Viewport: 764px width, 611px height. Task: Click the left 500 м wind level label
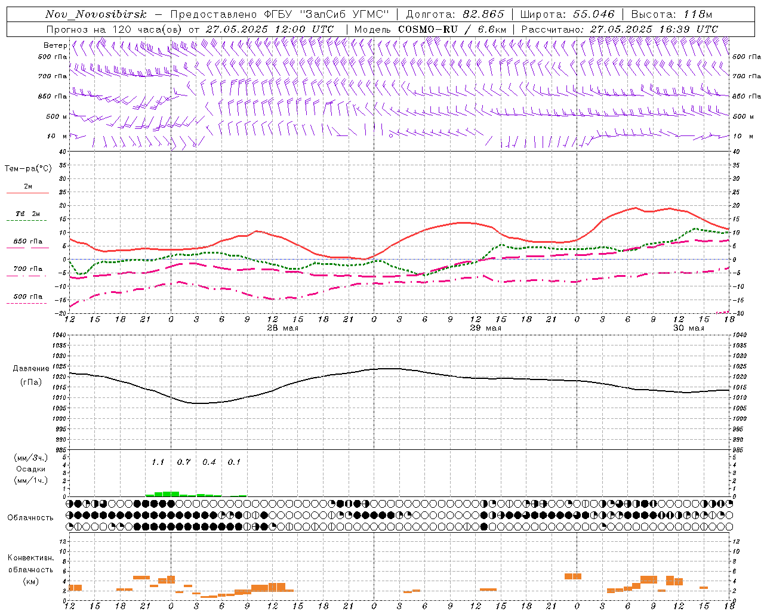tap(57, 116)
